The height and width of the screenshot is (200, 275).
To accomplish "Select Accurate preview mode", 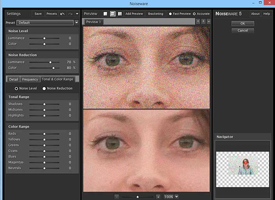I will click(x=194, y=14).
